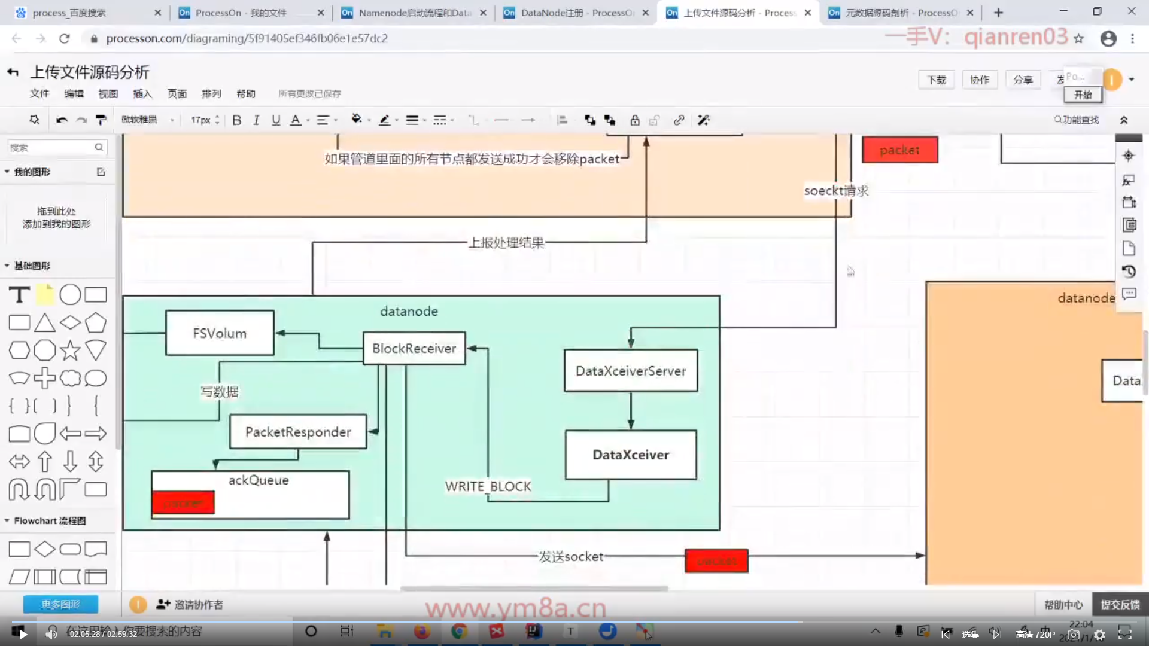Open the line width dropdown
This screenshot has height=646, width=1149.
pos(416,120)
